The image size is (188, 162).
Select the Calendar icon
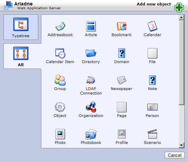click(152, 26)
